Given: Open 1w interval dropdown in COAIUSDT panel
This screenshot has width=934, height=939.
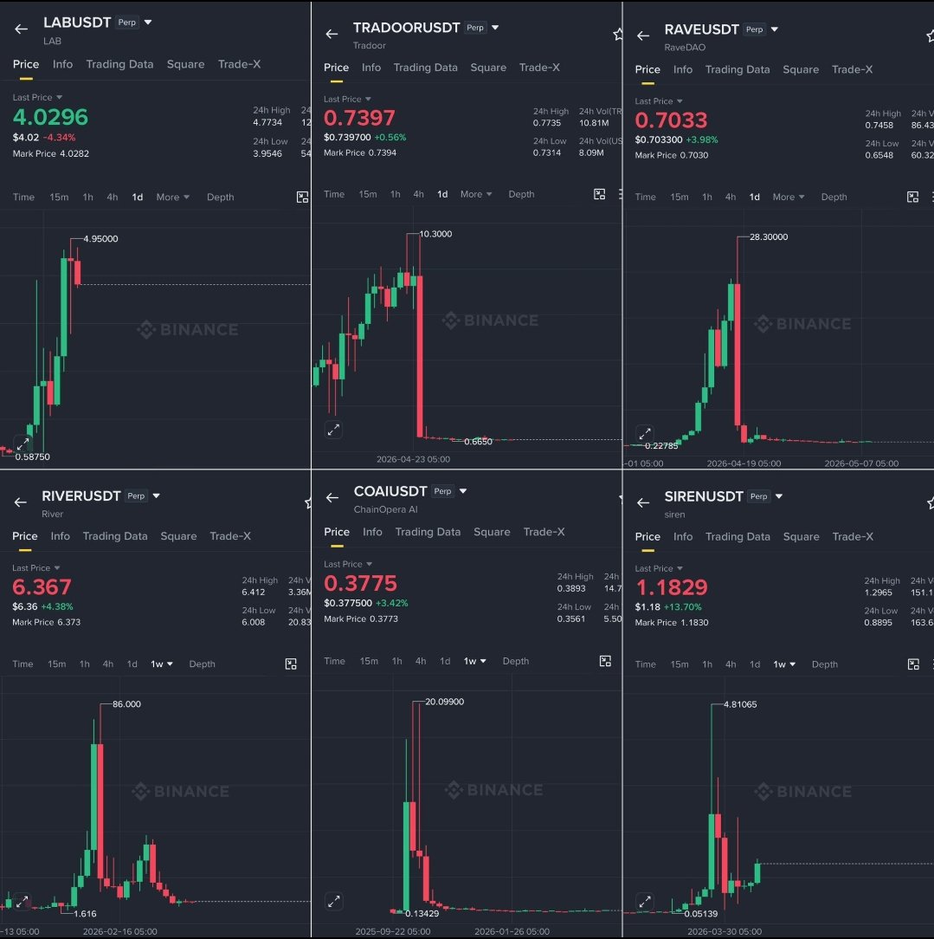Looking at the screenshot, I should coord(474,661).
